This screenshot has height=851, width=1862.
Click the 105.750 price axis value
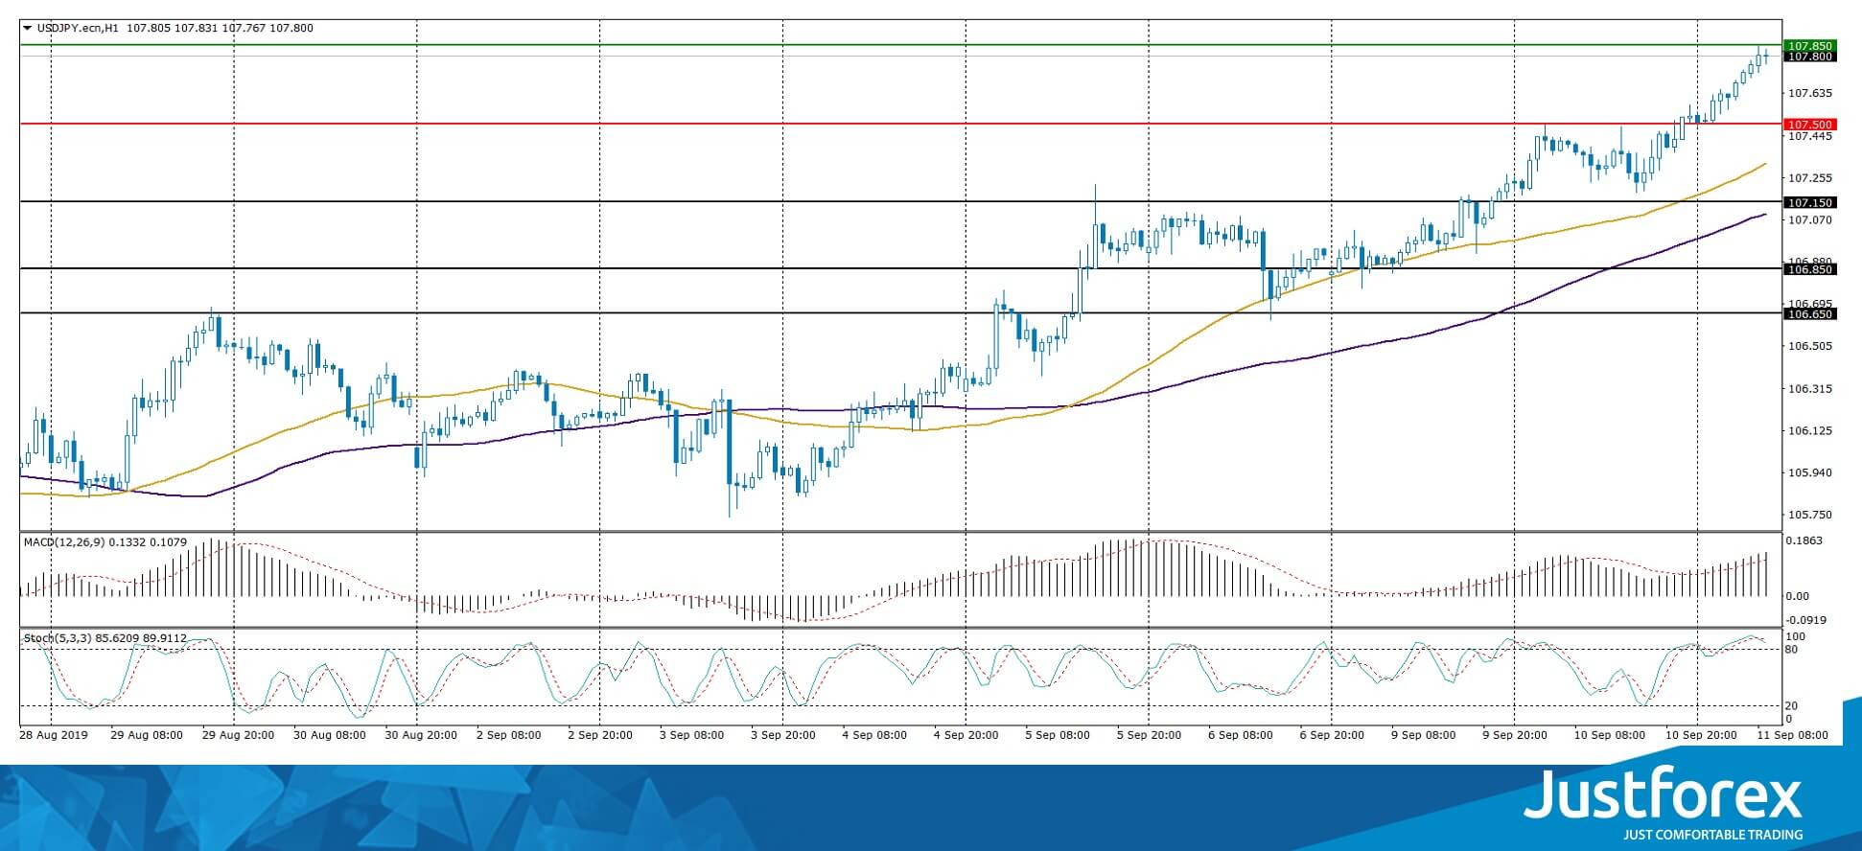(1810, 515)
